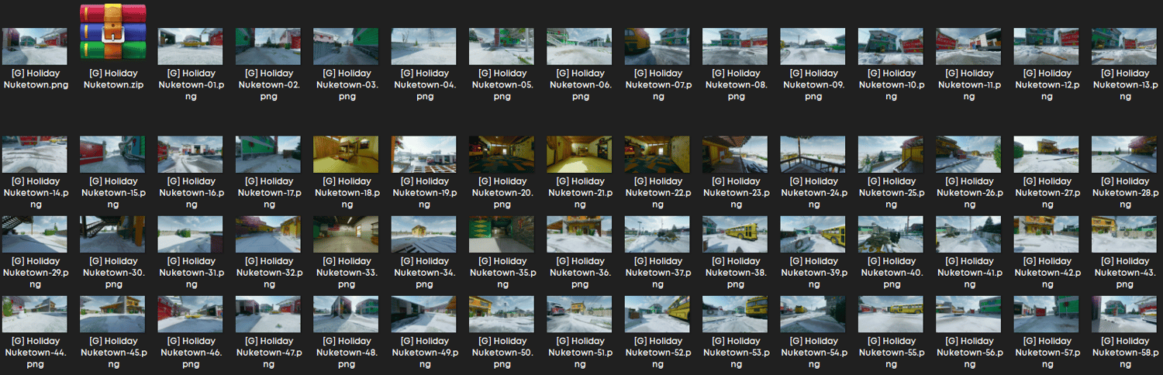Select thumbnail of Holiday Nuketown-21.png

[x=579, y=154]
